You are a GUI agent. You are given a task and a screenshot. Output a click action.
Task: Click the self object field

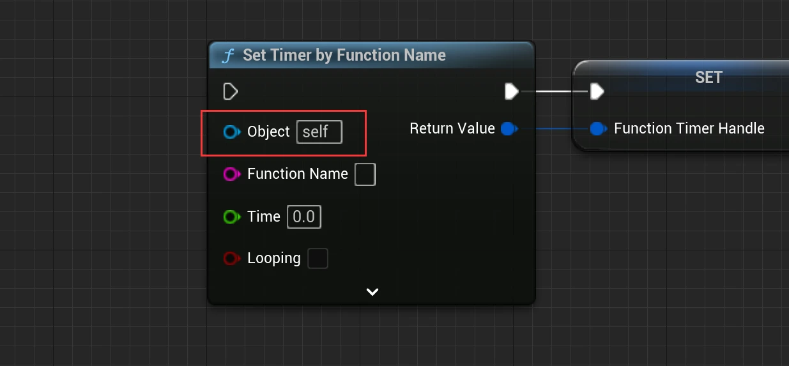(x=319, y=132)
